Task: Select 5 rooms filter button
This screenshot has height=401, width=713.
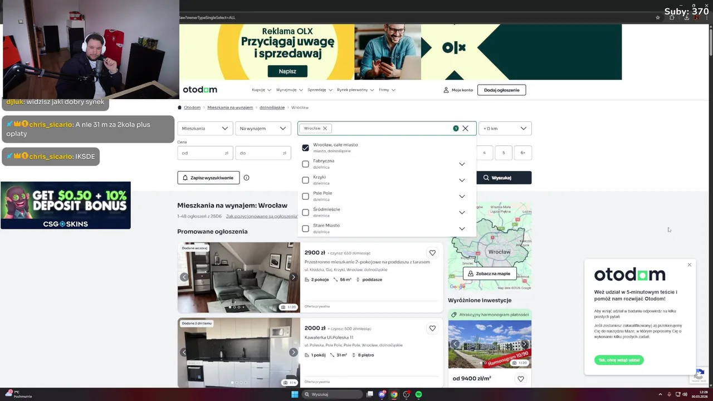Action: pyautogui.click(x=504, y=153)
